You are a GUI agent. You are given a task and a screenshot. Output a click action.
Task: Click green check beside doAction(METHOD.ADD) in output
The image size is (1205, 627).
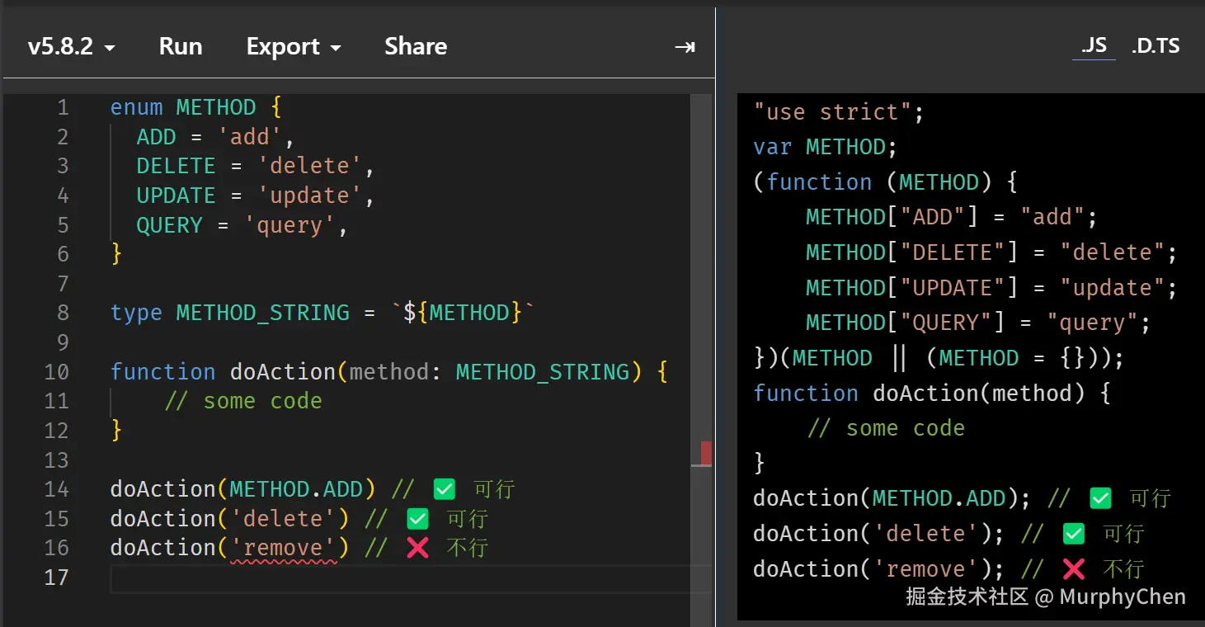(x=1100, y=498)
